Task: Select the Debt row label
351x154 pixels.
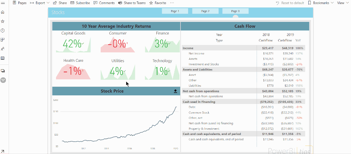Action: (192, 107)
